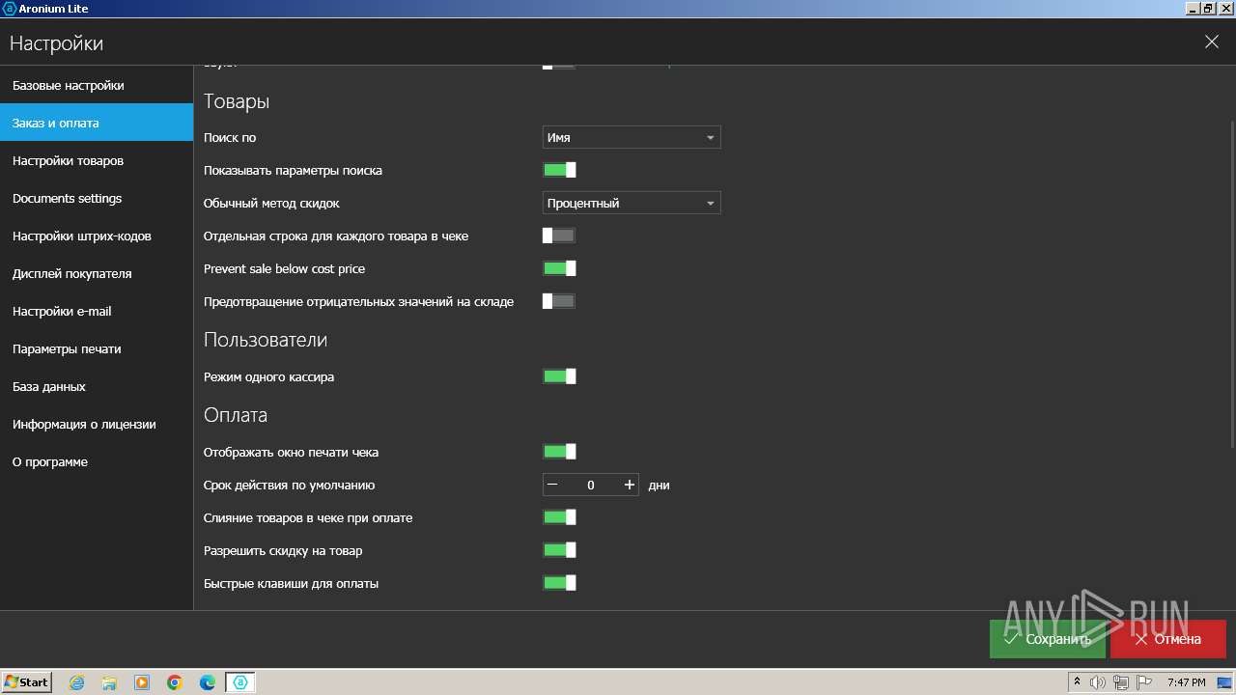
Task: Open База данных section
Action: [x=97, y=386]
